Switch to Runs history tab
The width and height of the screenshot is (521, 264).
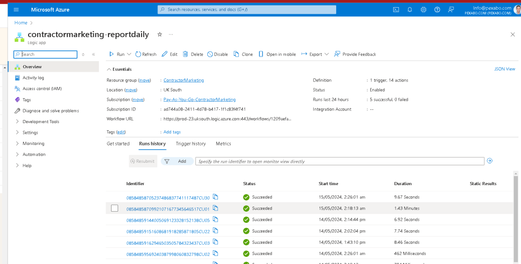coord(152,144)
